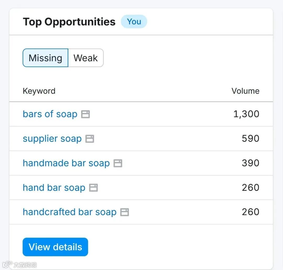
Task: Click the 390 volume value
Action: [251, 163]
